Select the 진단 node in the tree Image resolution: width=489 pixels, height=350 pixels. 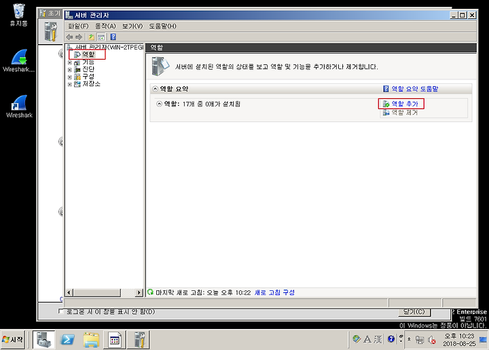(88, 69)
